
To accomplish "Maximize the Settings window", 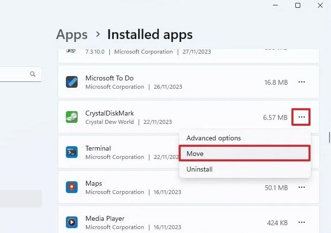I will pyautogui.click(x=298, y=5).
